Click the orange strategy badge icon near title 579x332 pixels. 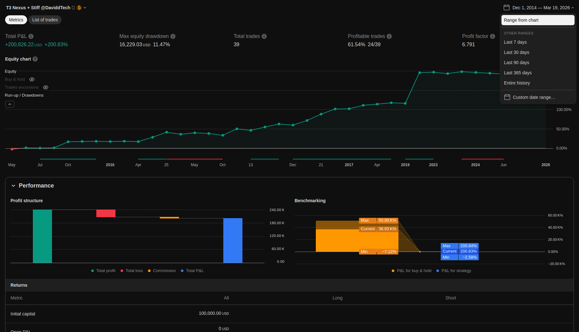click(79, 8)
